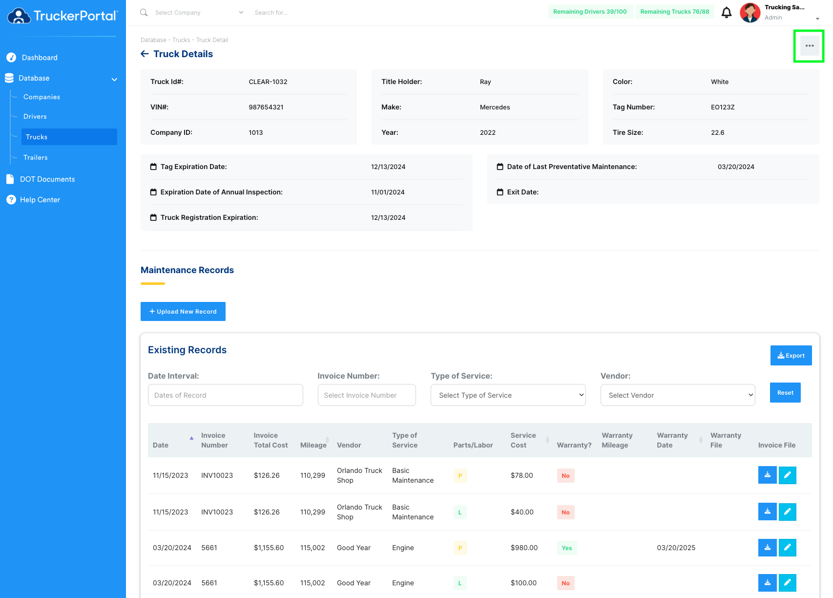
Task: Export the existing records
Action: [x=791, y=356]
